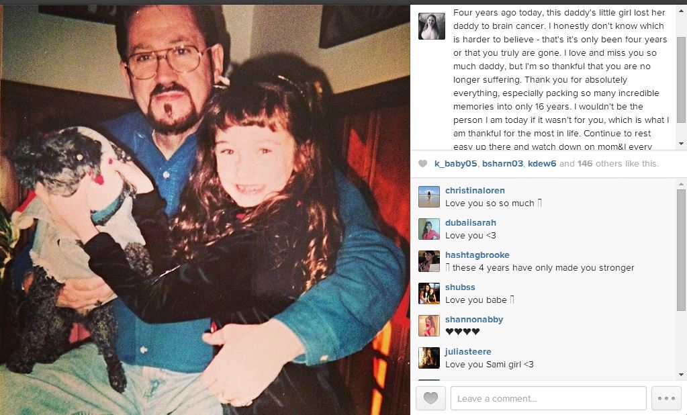Click the comments scrollbar up arrow

681,184
